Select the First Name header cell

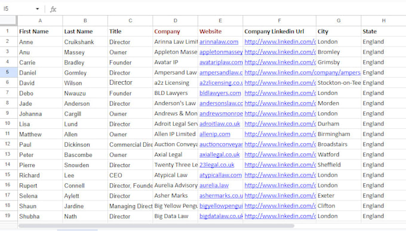click(x=40, y=31)
